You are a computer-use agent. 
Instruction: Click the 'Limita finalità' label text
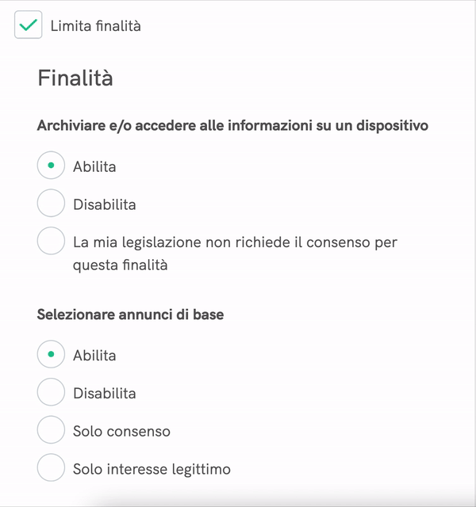95,26
